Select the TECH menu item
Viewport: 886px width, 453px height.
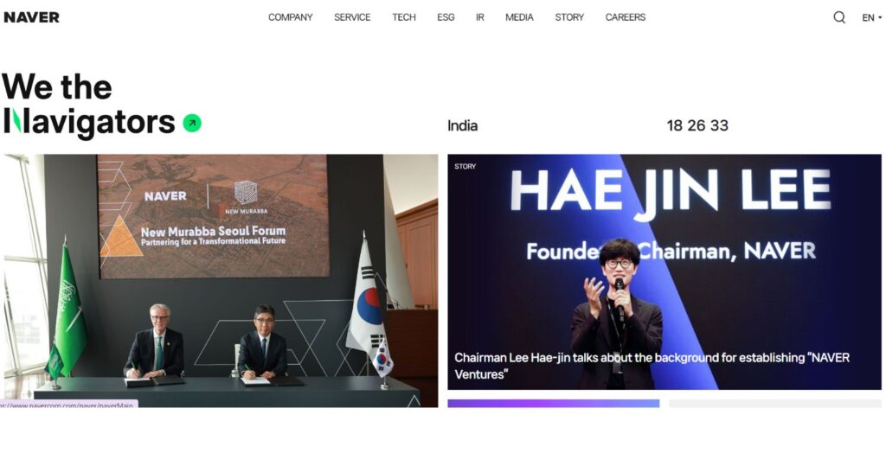point(404,17)
